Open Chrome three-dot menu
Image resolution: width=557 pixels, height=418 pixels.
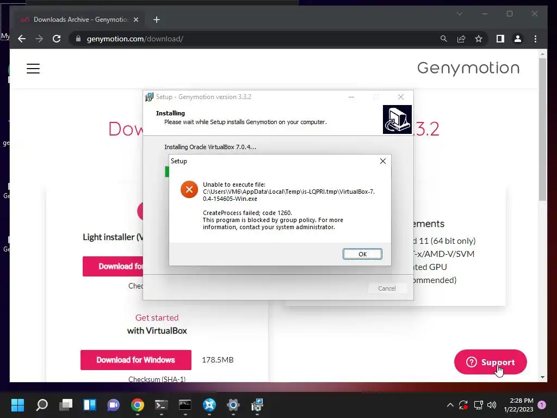pos(535,39)
